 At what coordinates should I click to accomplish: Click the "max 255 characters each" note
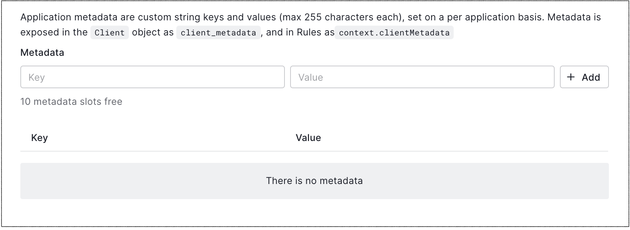[x=340, y=17]
